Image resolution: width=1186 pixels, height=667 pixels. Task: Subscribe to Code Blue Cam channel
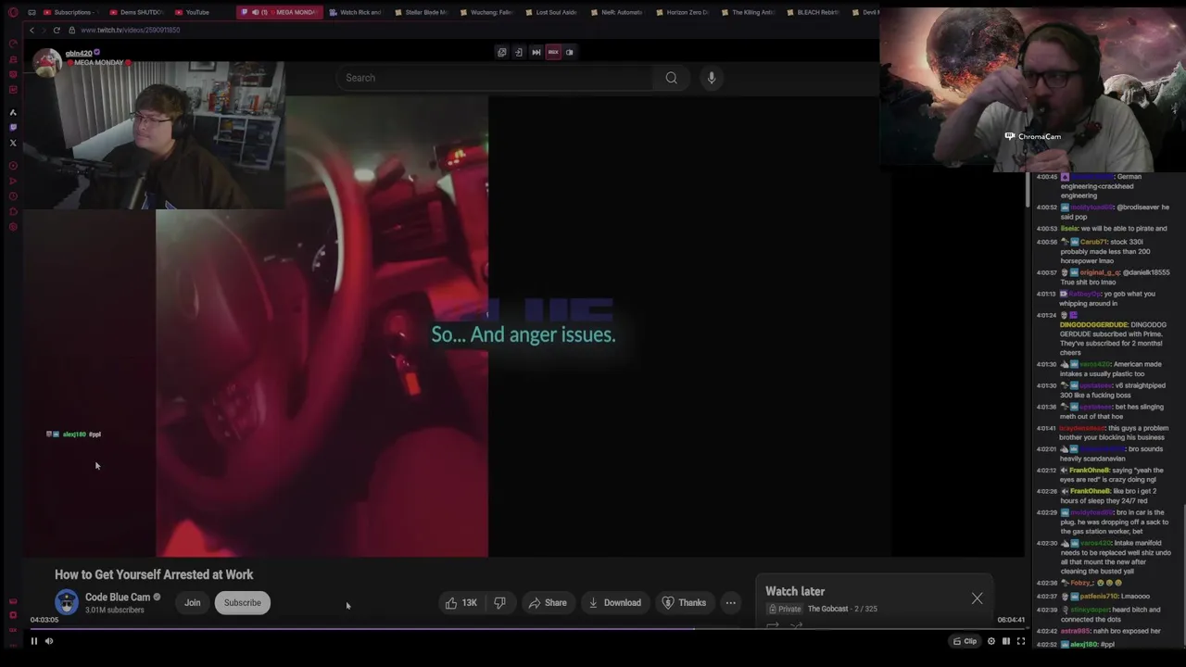coord(243,603)
